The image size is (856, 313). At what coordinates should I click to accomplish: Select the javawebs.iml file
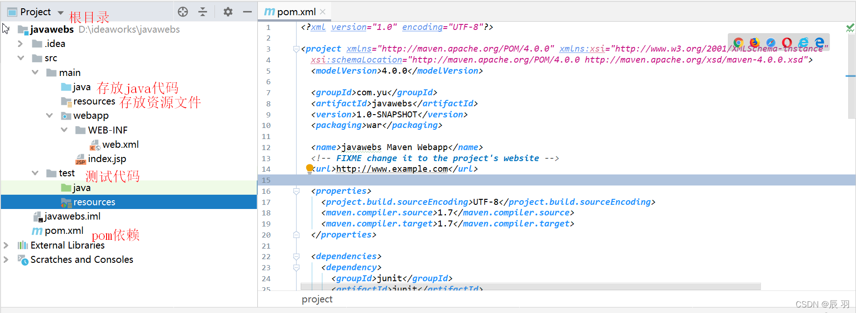click(x=72, y=216)
